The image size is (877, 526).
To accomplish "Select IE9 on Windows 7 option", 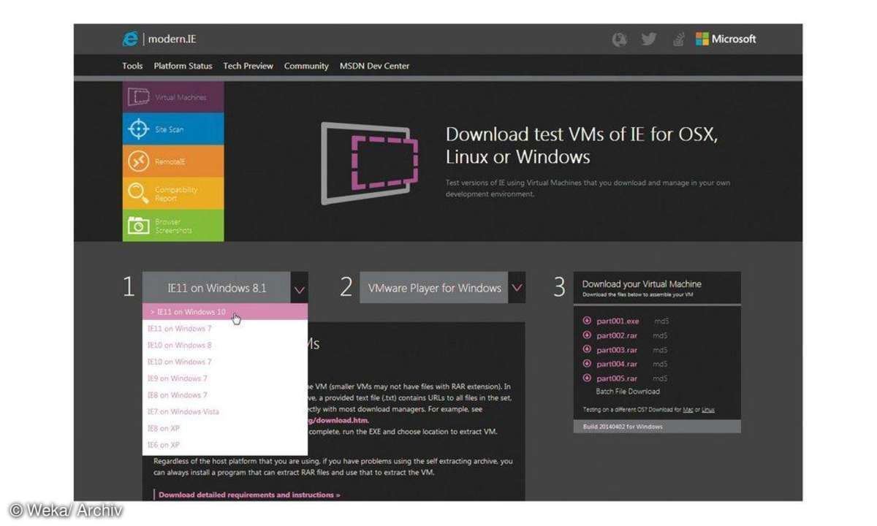I will tap(178, 378).
